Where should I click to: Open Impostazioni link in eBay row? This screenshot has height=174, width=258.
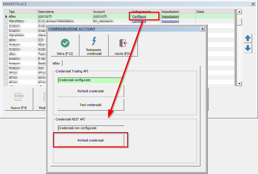coord(170,16)
